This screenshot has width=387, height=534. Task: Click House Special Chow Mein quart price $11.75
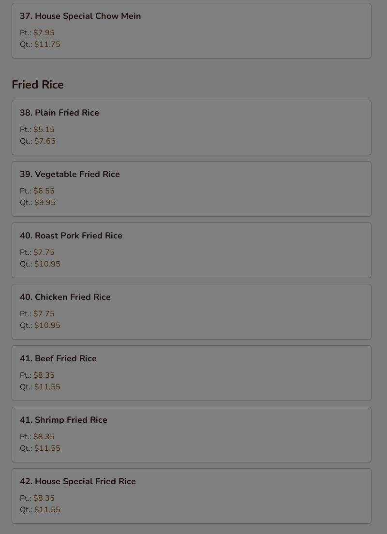click(x=47, y=44)
